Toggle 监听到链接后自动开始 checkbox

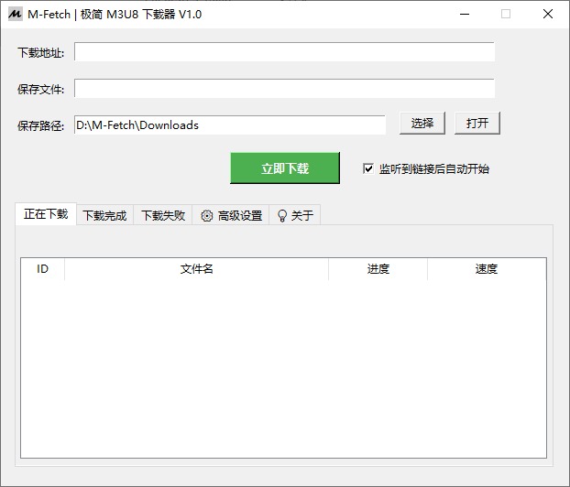[x=368, y=168]
